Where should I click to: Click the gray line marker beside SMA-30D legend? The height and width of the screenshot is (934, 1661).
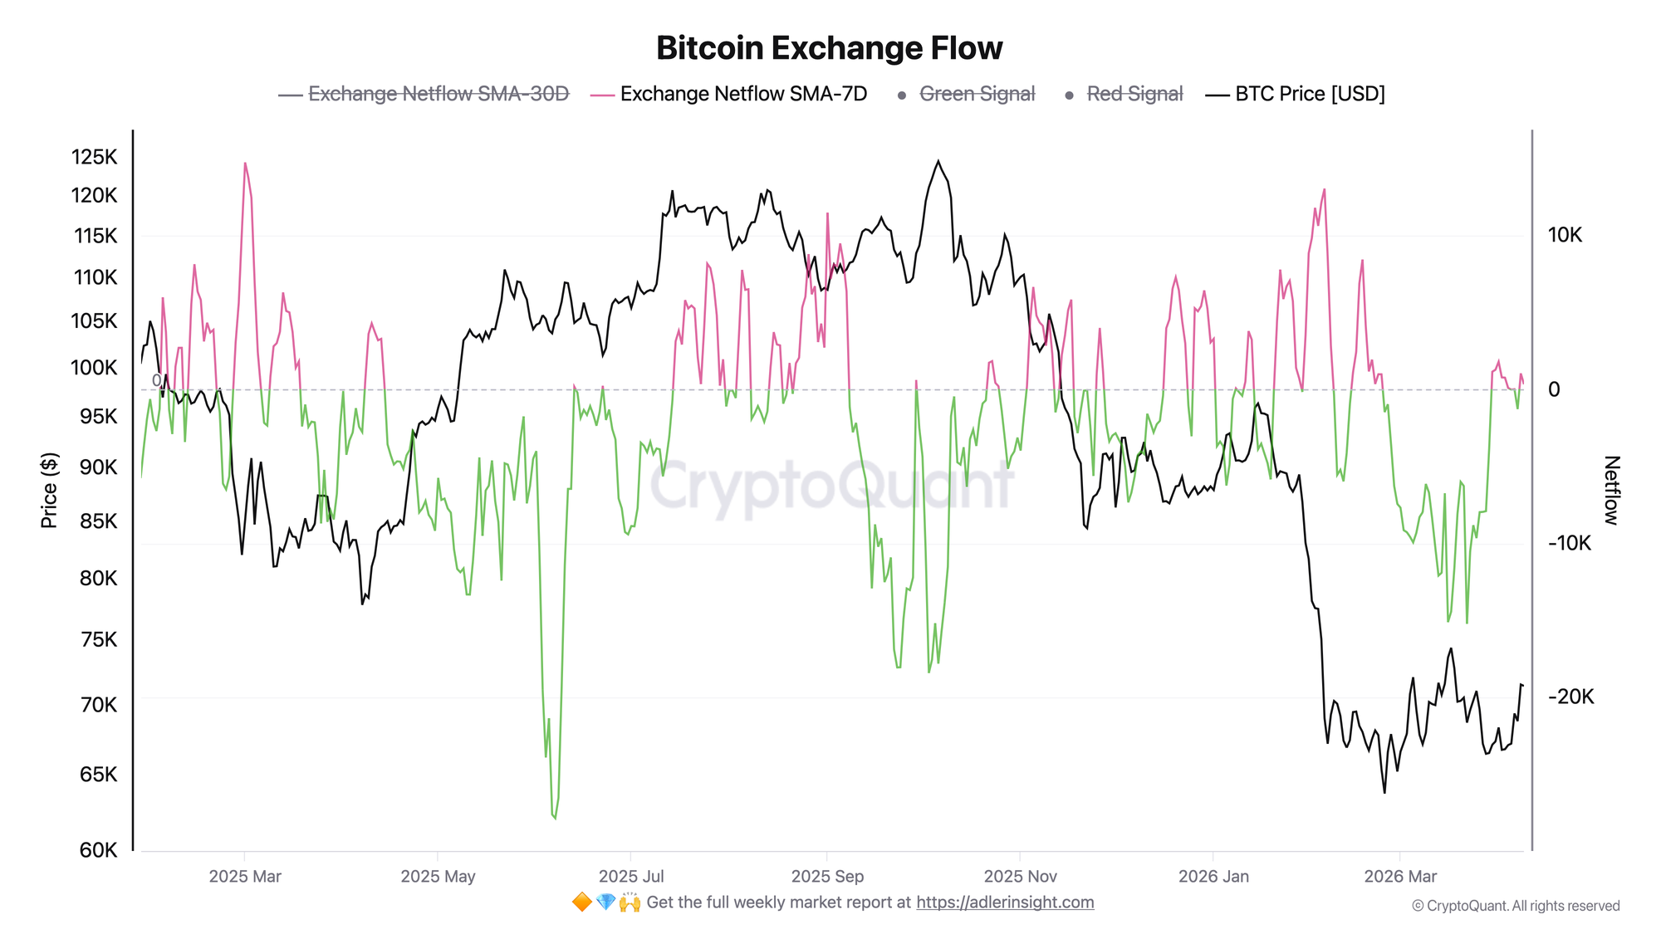coord(291,95)
